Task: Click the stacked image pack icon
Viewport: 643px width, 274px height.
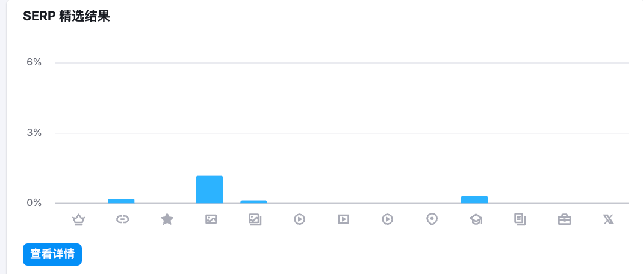Action: coord(255,219)
